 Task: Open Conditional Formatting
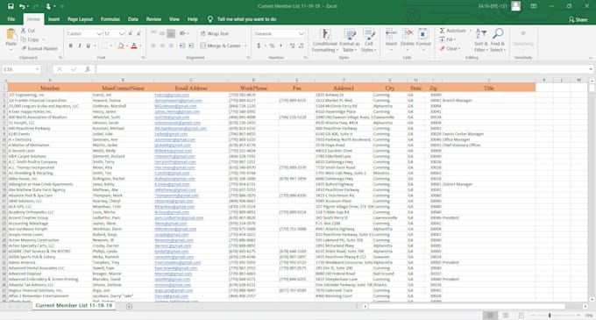[325, 40]
